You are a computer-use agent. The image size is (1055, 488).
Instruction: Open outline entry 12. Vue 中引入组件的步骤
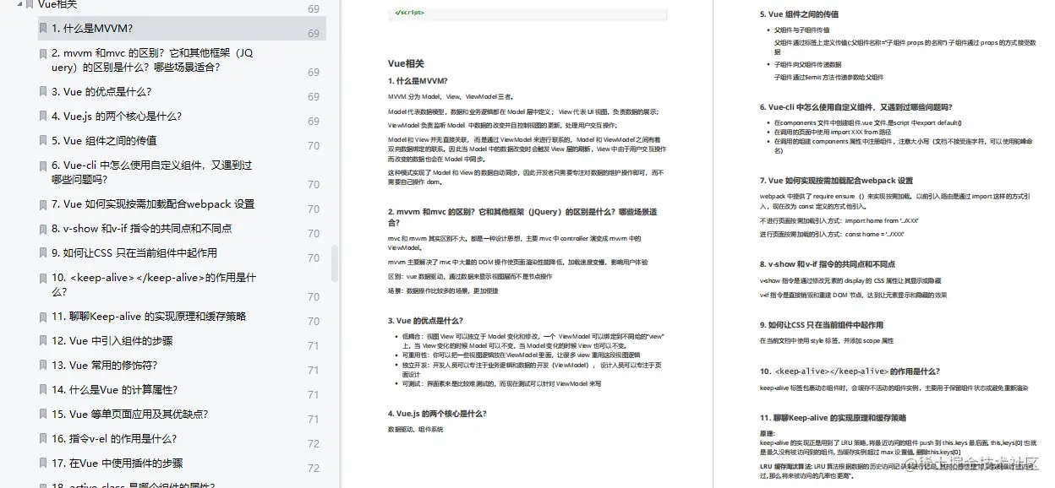[x=112, y=341]
